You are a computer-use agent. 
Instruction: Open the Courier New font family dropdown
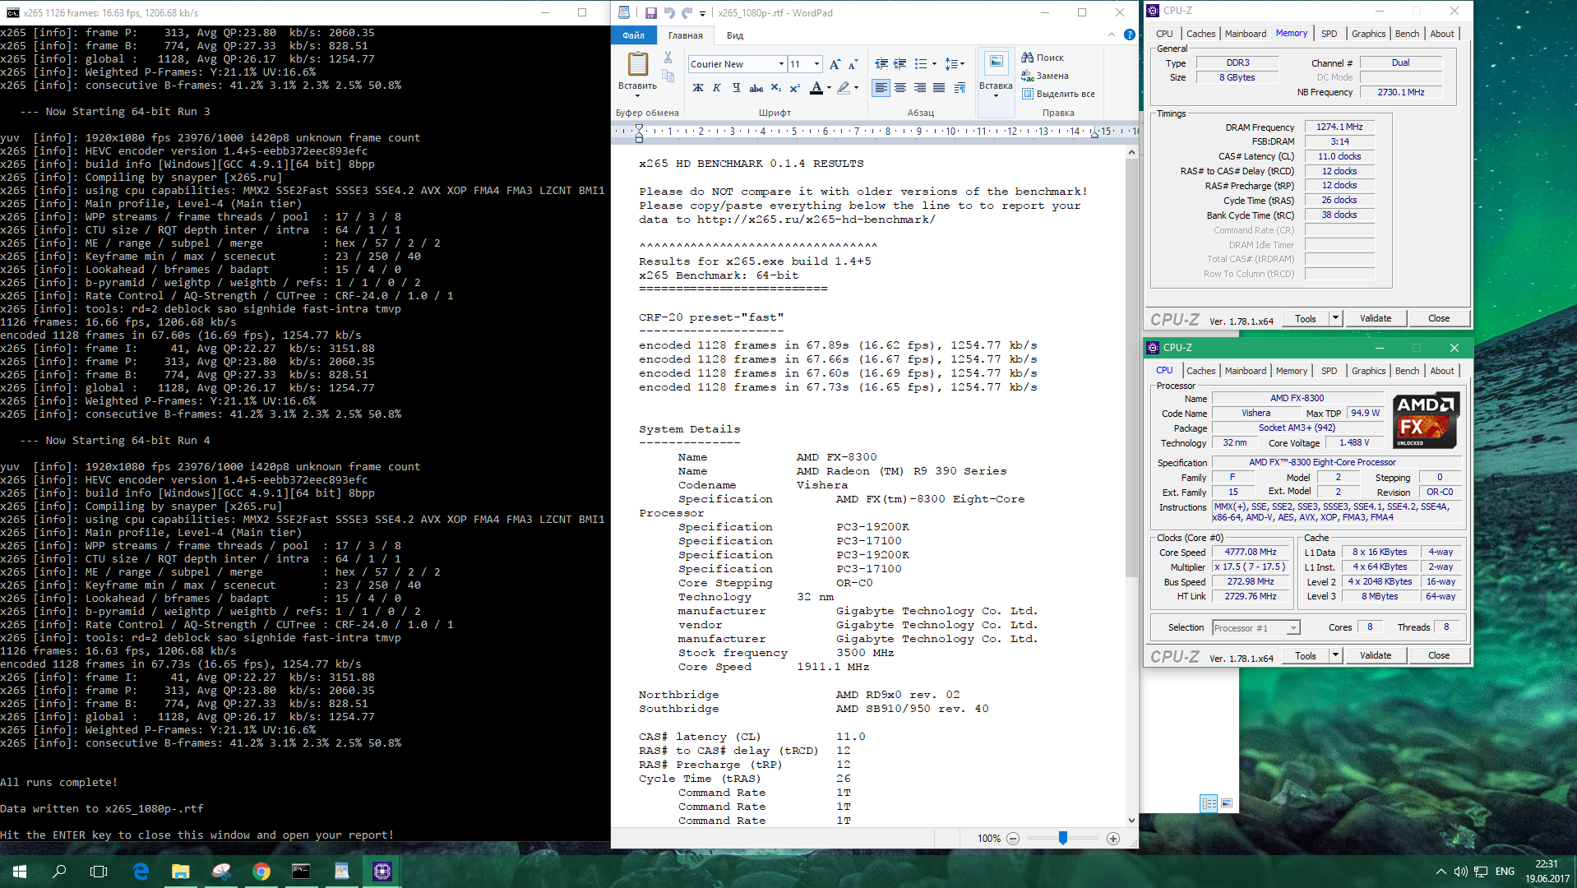[x=781, y=64]
